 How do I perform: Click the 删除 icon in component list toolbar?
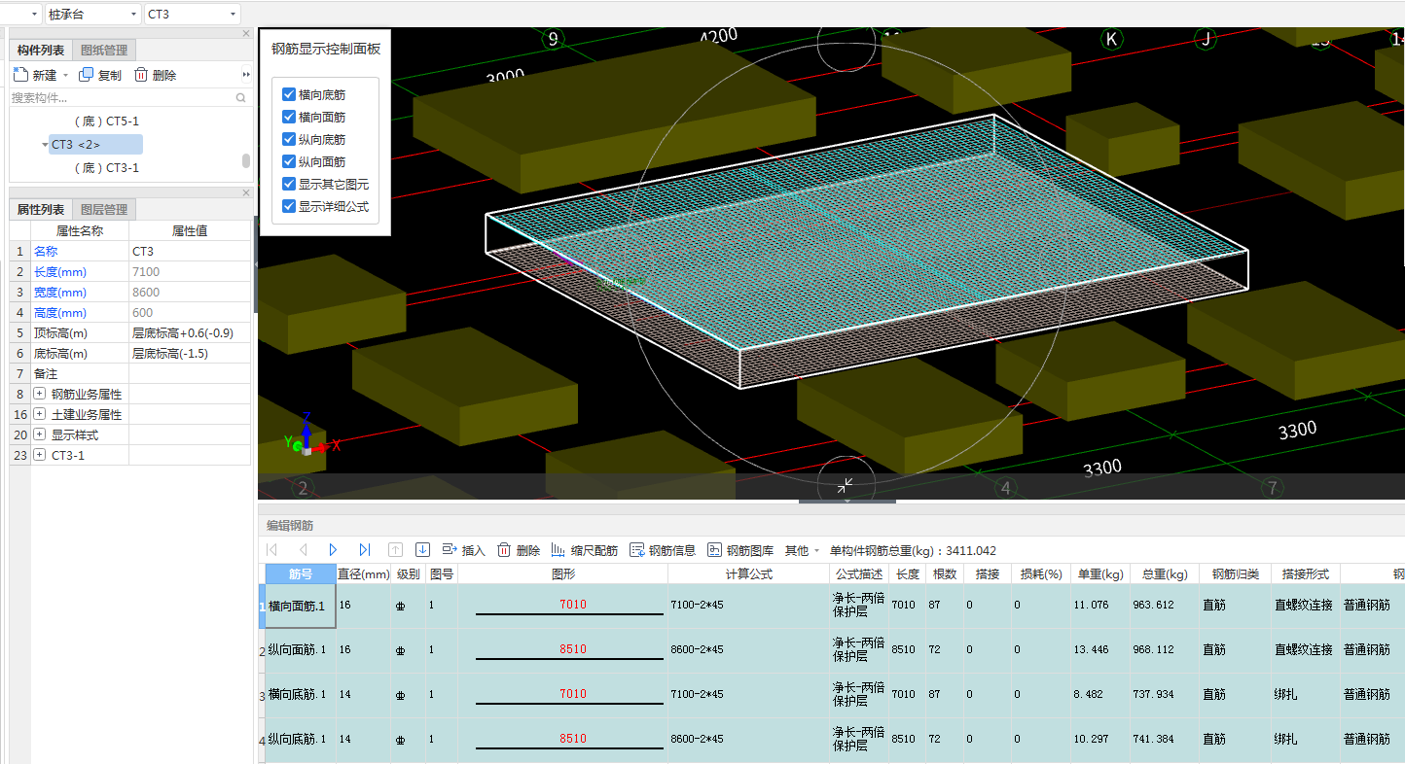(141, 75)
